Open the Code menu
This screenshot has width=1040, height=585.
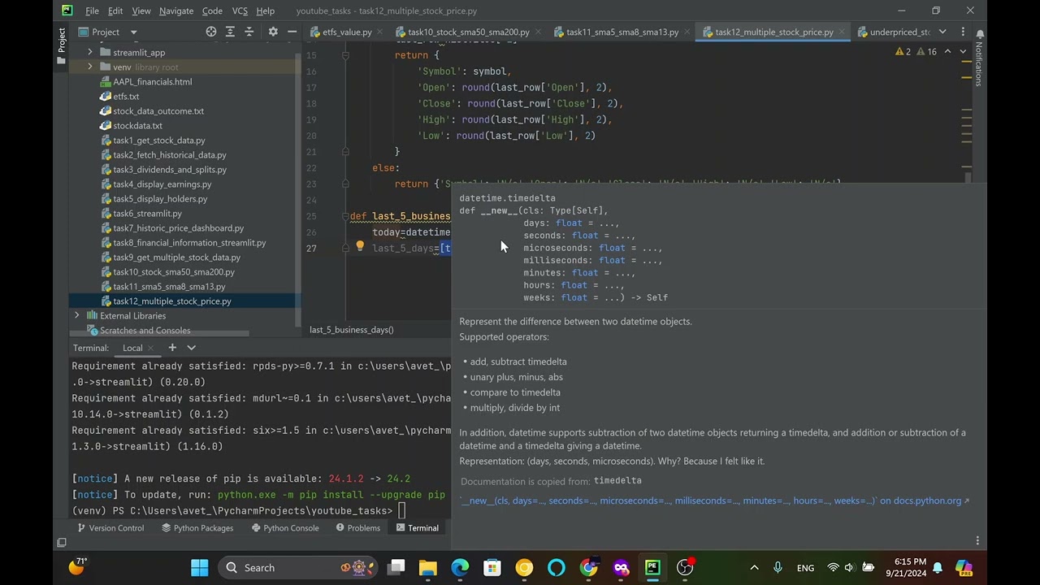pos(212,11)
